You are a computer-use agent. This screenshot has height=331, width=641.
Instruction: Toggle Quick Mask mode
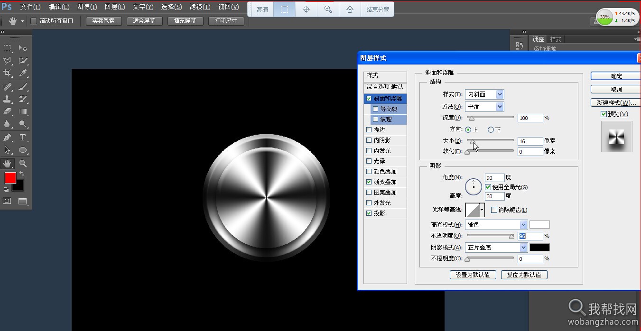click(x=8, y=201)
